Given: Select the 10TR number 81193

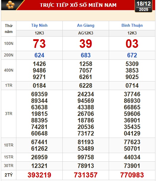Looking at the screenshot, I should [x=86, y=142].
